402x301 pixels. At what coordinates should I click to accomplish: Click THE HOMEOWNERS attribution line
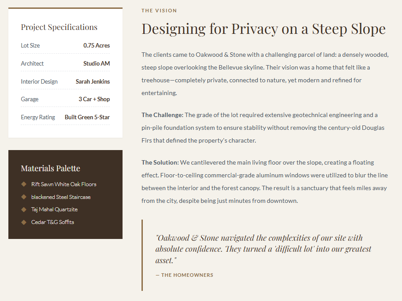[x=184, y=275]
